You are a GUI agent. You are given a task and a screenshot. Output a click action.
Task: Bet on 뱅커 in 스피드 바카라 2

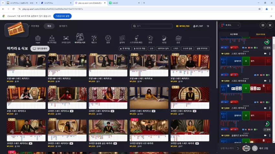pos(257,116)
